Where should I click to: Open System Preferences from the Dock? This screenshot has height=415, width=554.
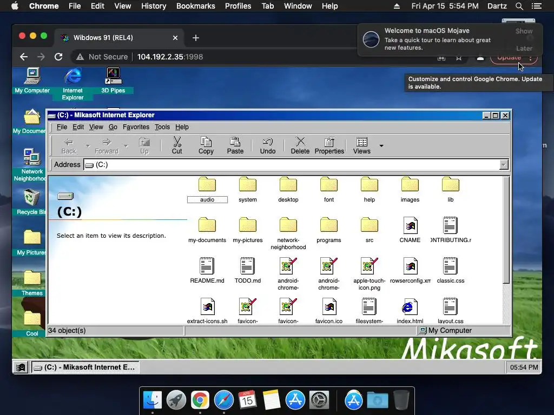tap(319, 400)
